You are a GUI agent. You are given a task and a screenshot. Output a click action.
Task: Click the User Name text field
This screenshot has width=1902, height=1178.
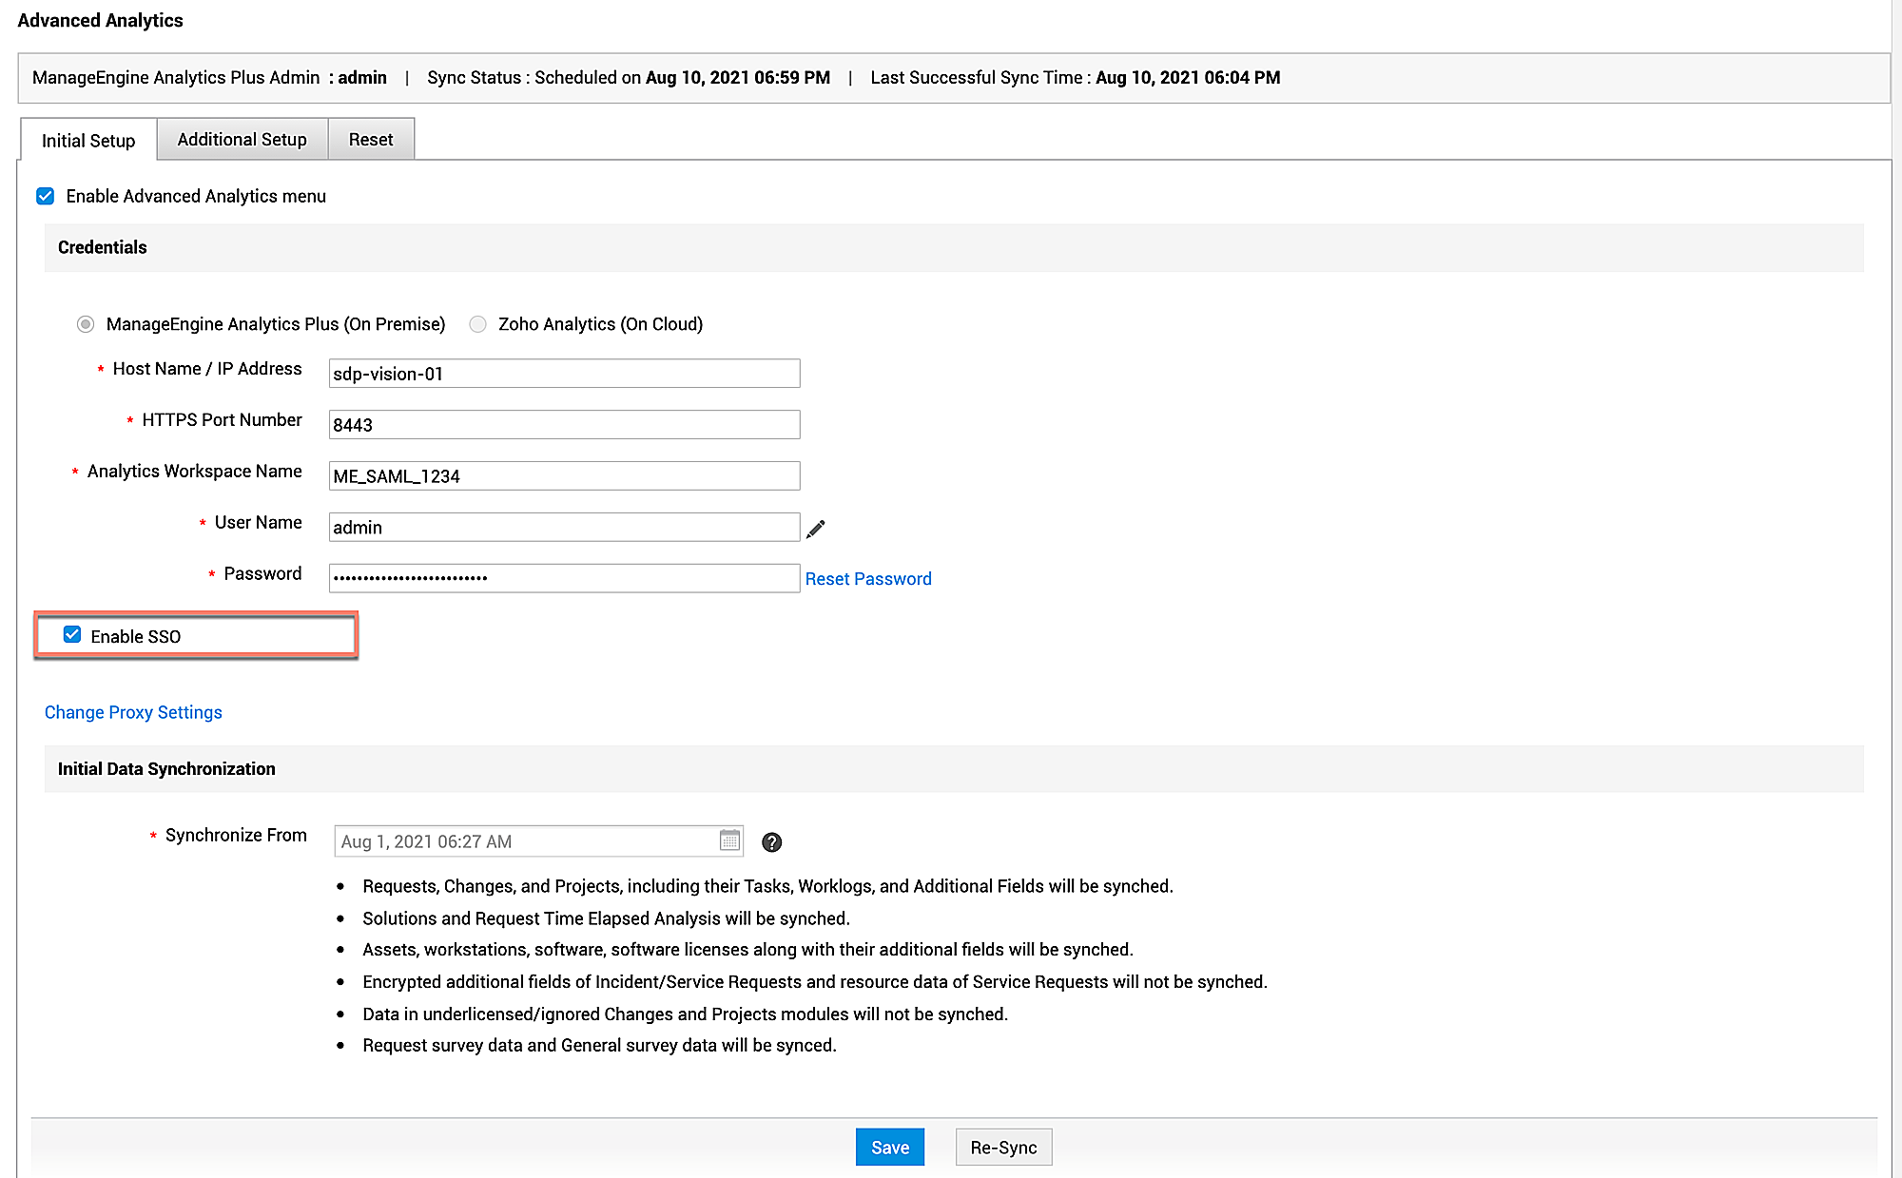pos(564,528)
